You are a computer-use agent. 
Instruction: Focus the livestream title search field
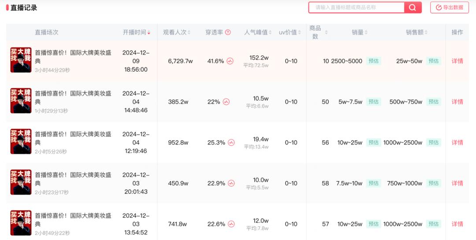356,7
